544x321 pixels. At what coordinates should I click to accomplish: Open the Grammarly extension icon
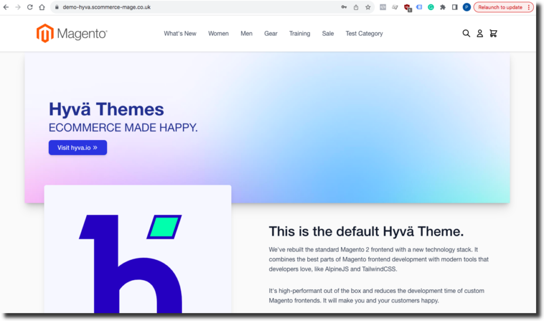point(431,7)
